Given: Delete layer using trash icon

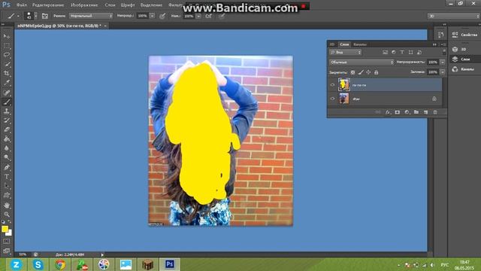Looking at the screenshot, I should (435, 112).
